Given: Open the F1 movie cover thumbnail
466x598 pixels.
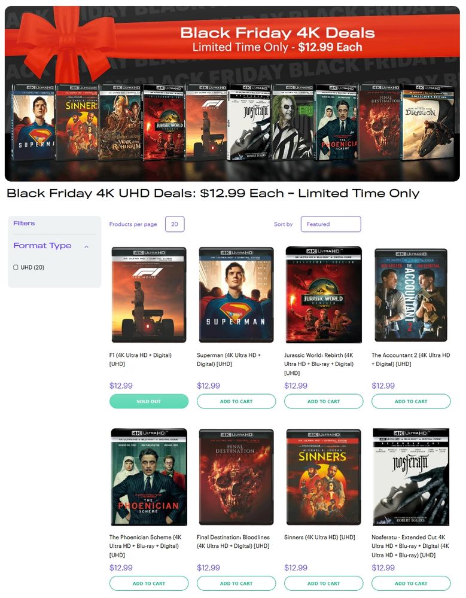Looking at the screenshot, I should click(x=149, y=295).
